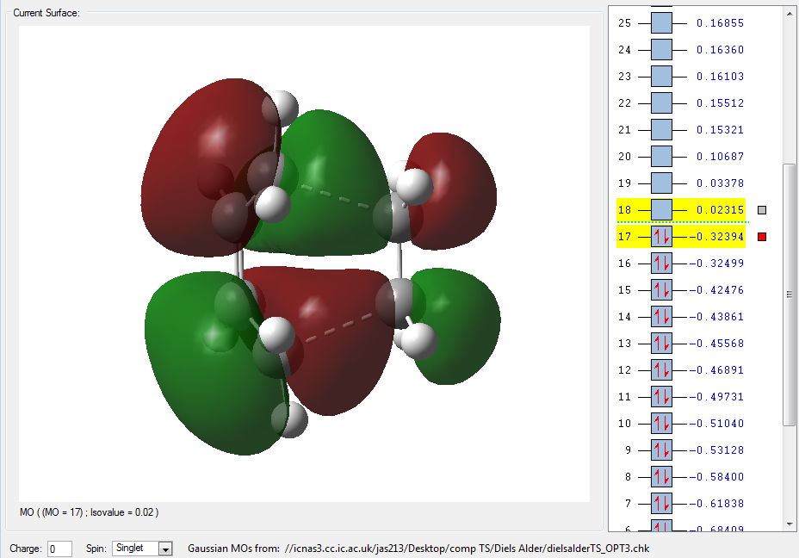799x558 pixels.
Task: Click orbital number label 18
Action: pyautogui.click(x=625, y=209)
